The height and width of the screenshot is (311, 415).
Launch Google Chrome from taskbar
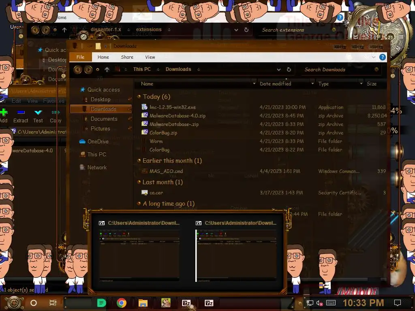pyautogui.click(x=122, y=303)
